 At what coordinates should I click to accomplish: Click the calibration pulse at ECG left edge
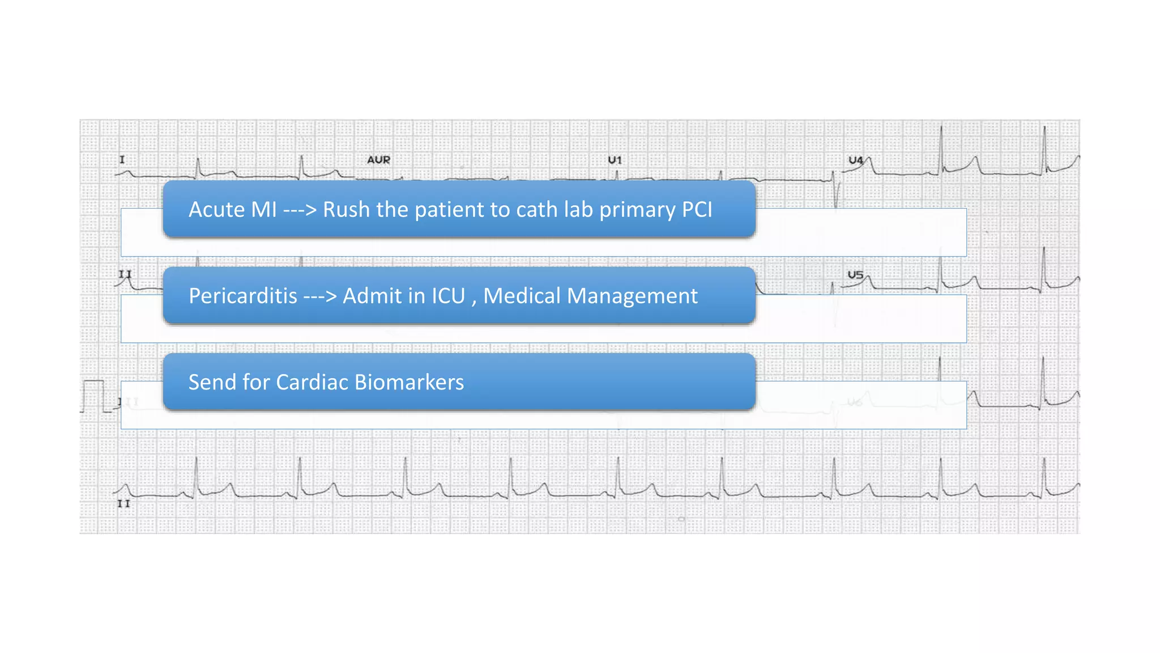(x=94, y=395)
